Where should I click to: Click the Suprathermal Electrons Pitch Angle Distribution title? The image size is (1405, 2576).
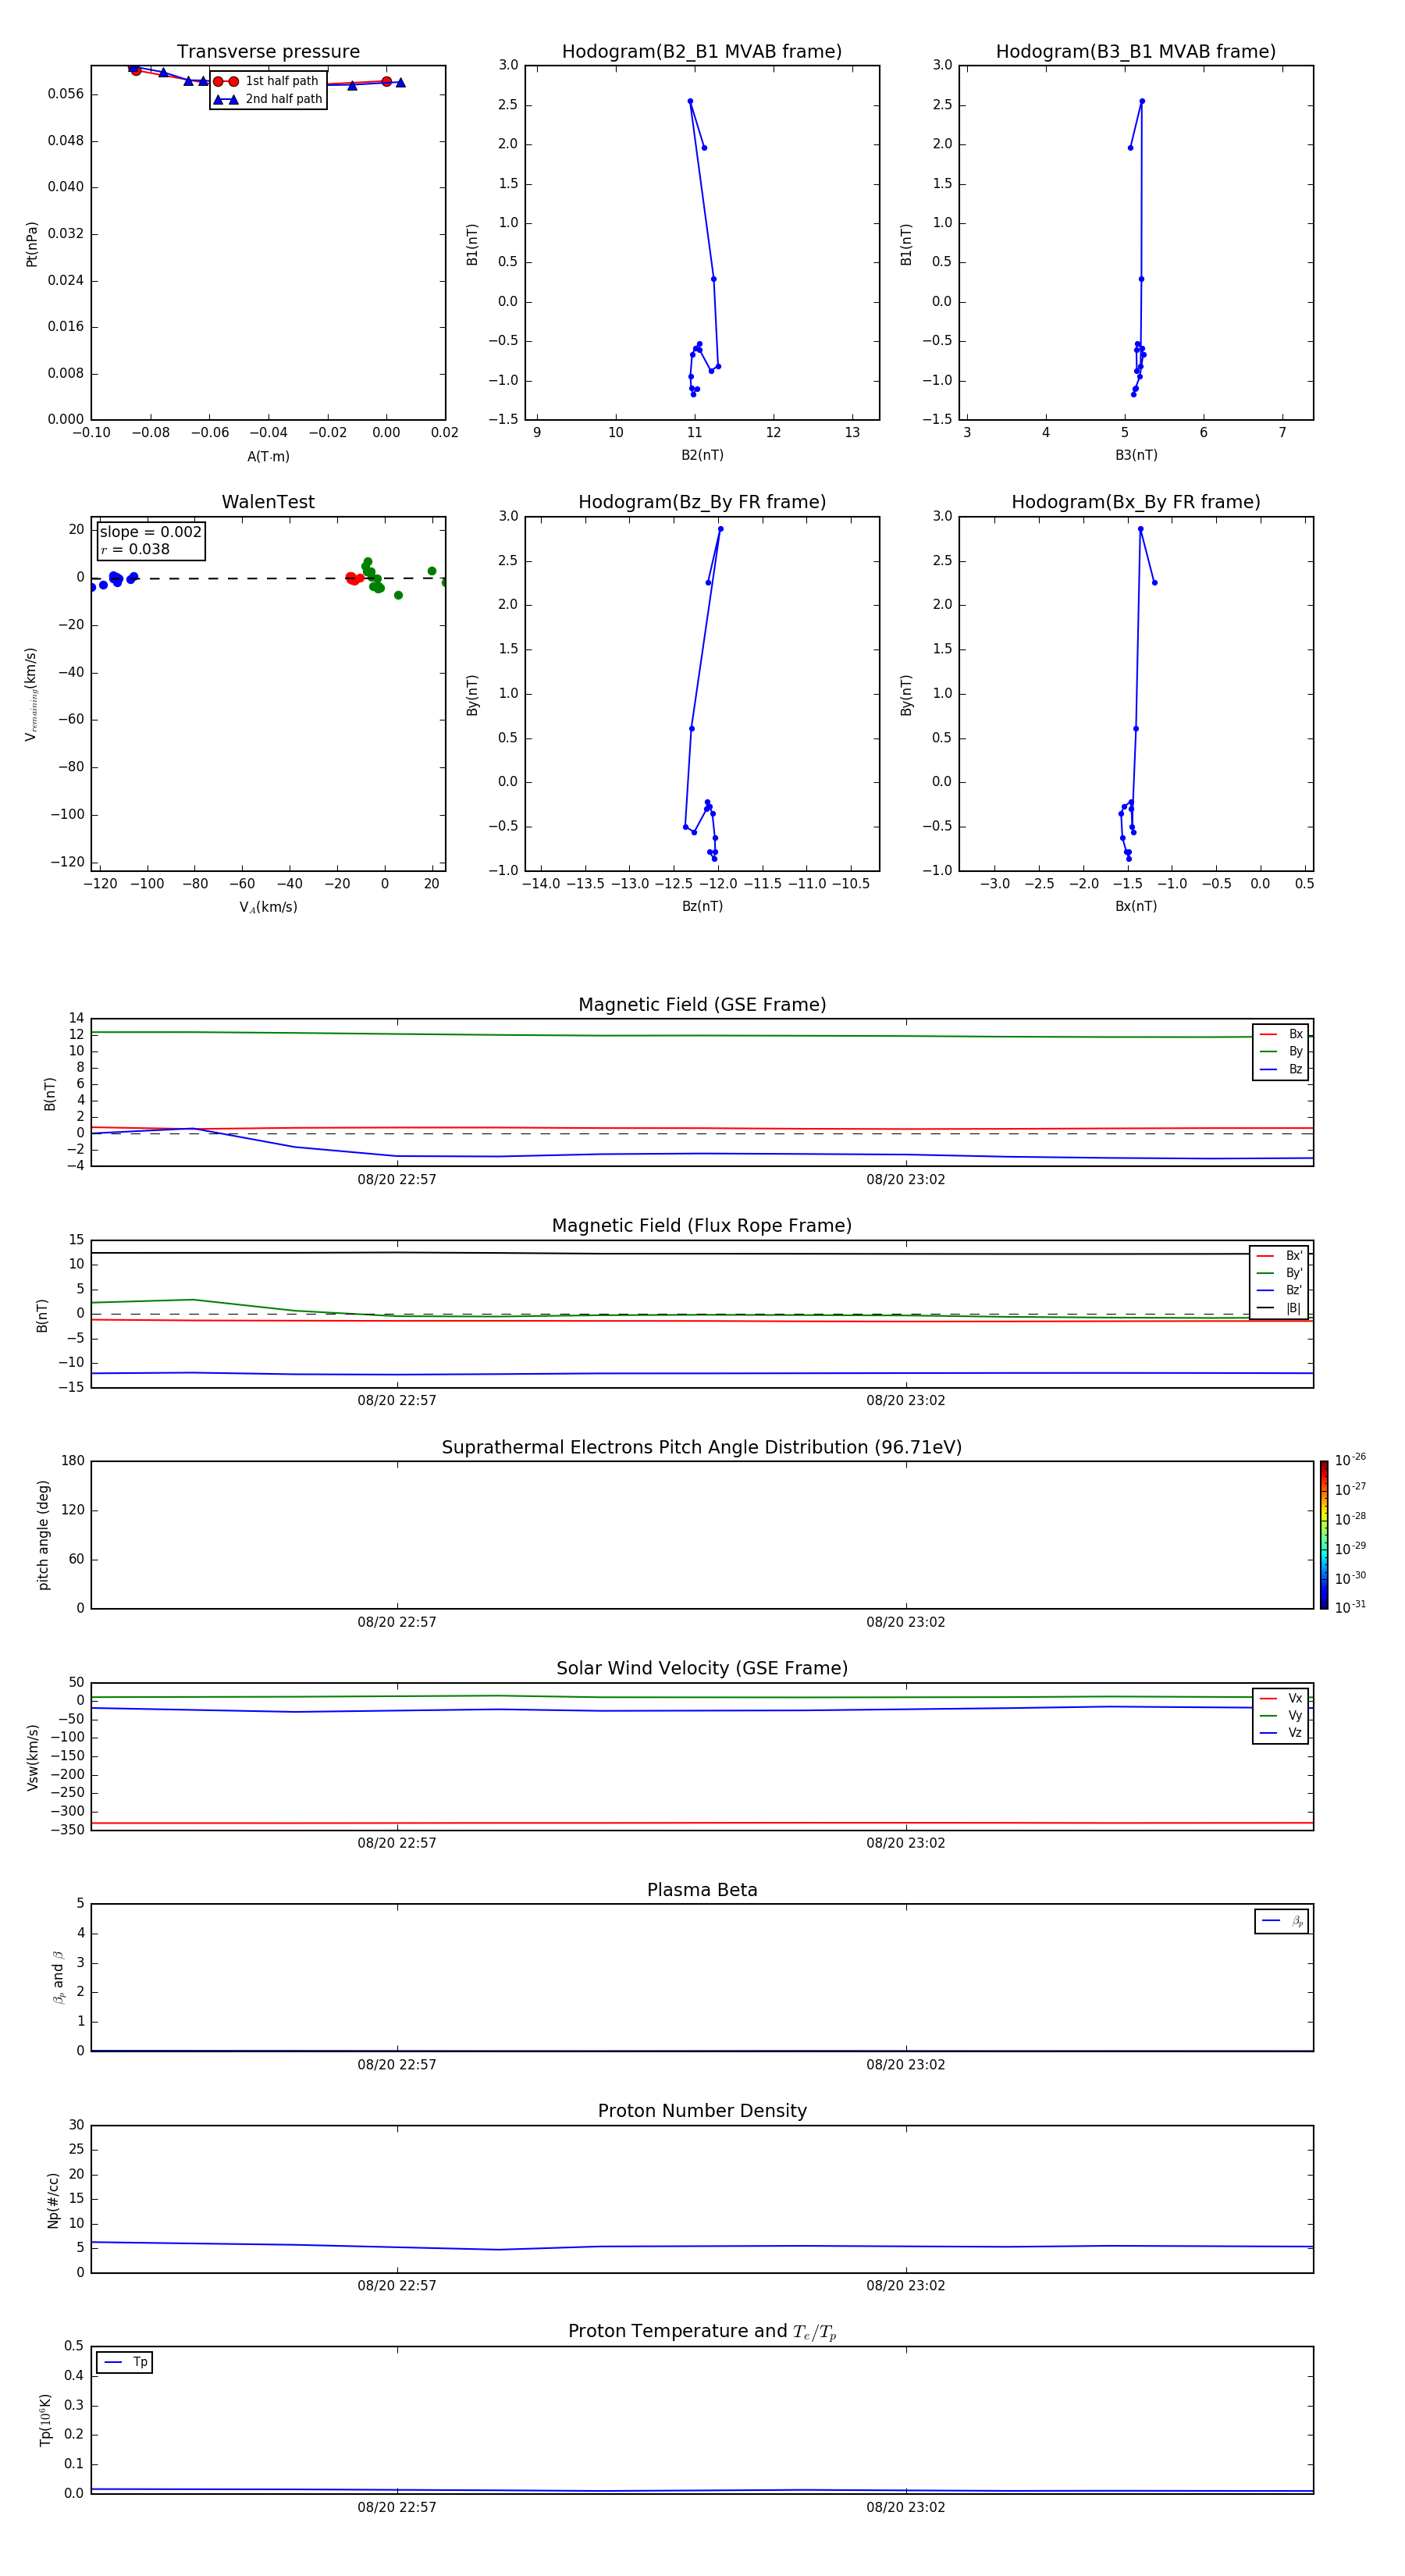tap(702, 1448)
